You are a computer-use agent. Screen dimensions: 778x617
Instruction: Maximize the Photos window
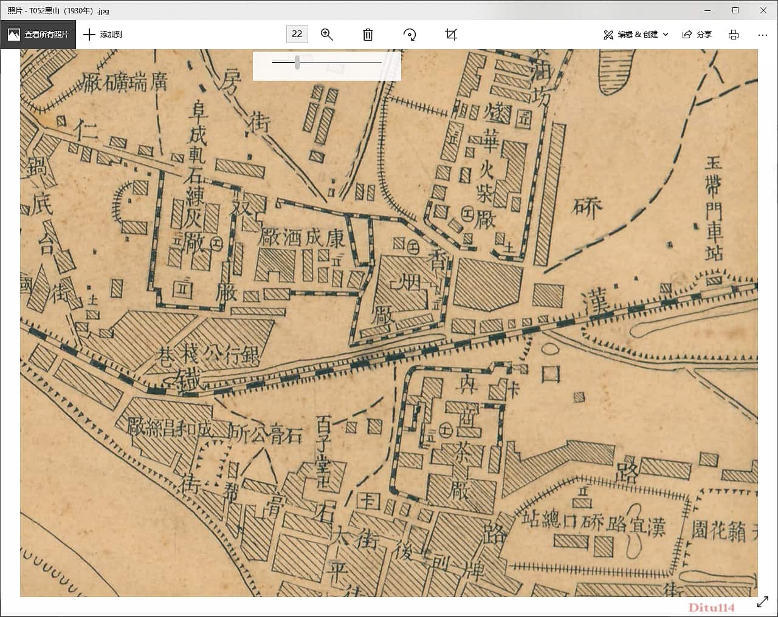(735, 10)
